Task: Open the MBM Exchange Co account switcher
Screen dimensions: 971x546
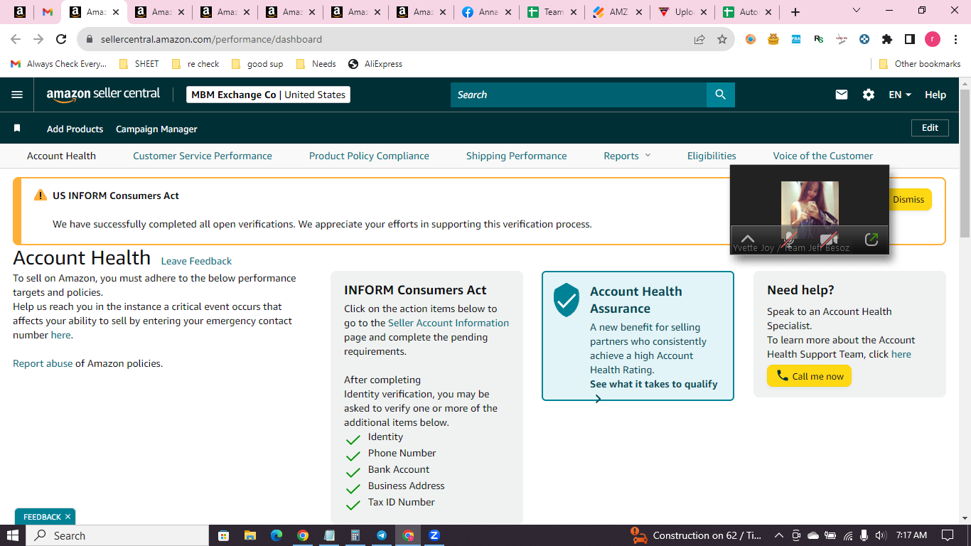Action: (268, 95)
